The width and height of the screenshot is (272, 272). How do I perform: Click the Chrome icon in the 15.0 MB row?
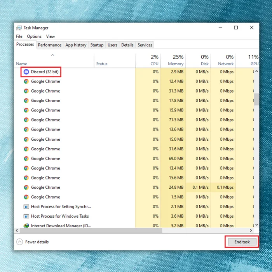(26, 139)
